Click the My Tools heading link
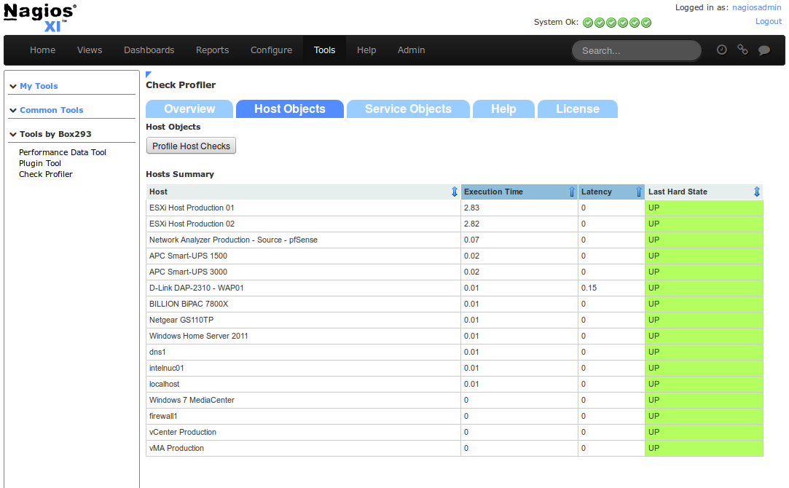This screenshot has width=789, height=488. 39,86
